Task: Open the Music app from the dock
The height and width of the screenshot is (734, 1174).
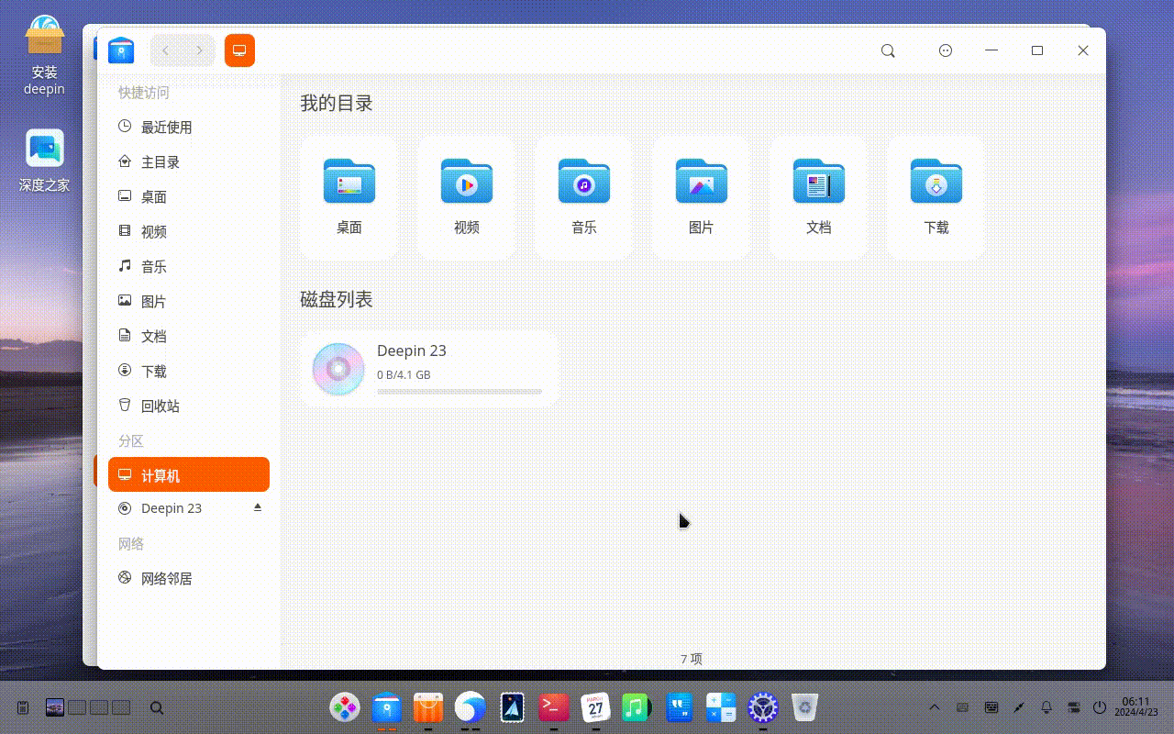Action: [x=637, y=707]
